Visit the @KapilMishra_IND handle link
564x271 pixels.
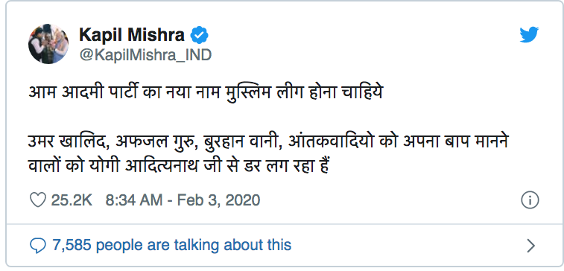click(x=145, y=55)
